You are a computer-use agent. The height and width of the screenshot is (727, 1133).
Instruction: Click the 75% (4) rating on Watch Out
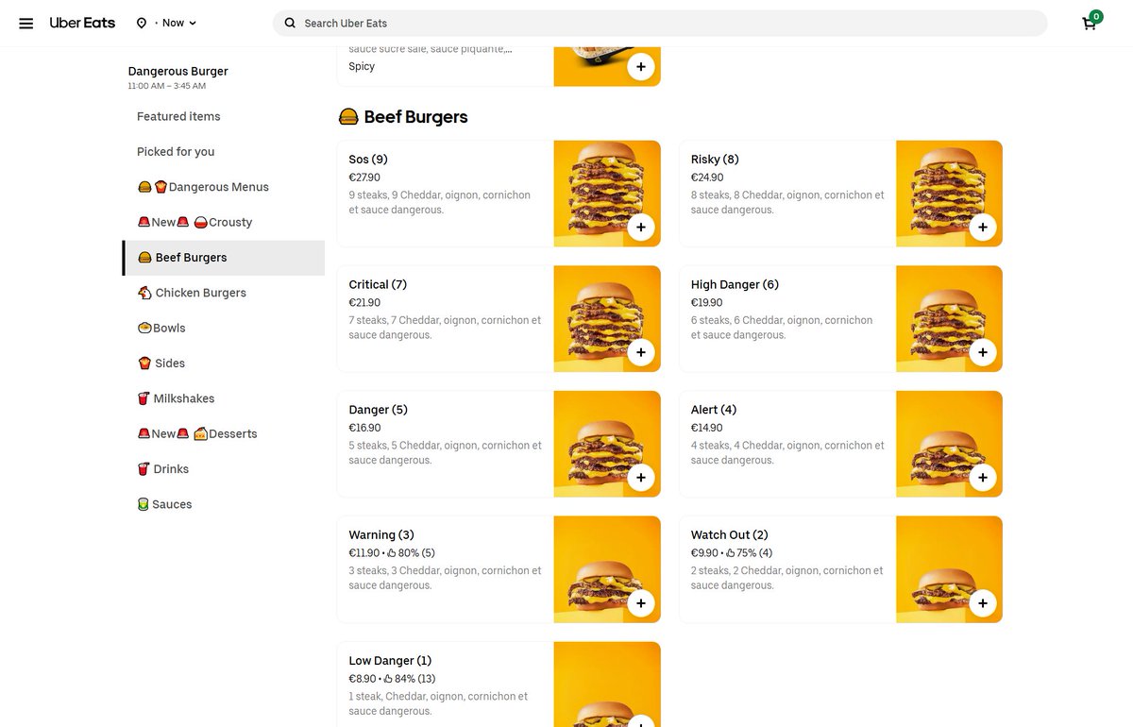[750, 553]
